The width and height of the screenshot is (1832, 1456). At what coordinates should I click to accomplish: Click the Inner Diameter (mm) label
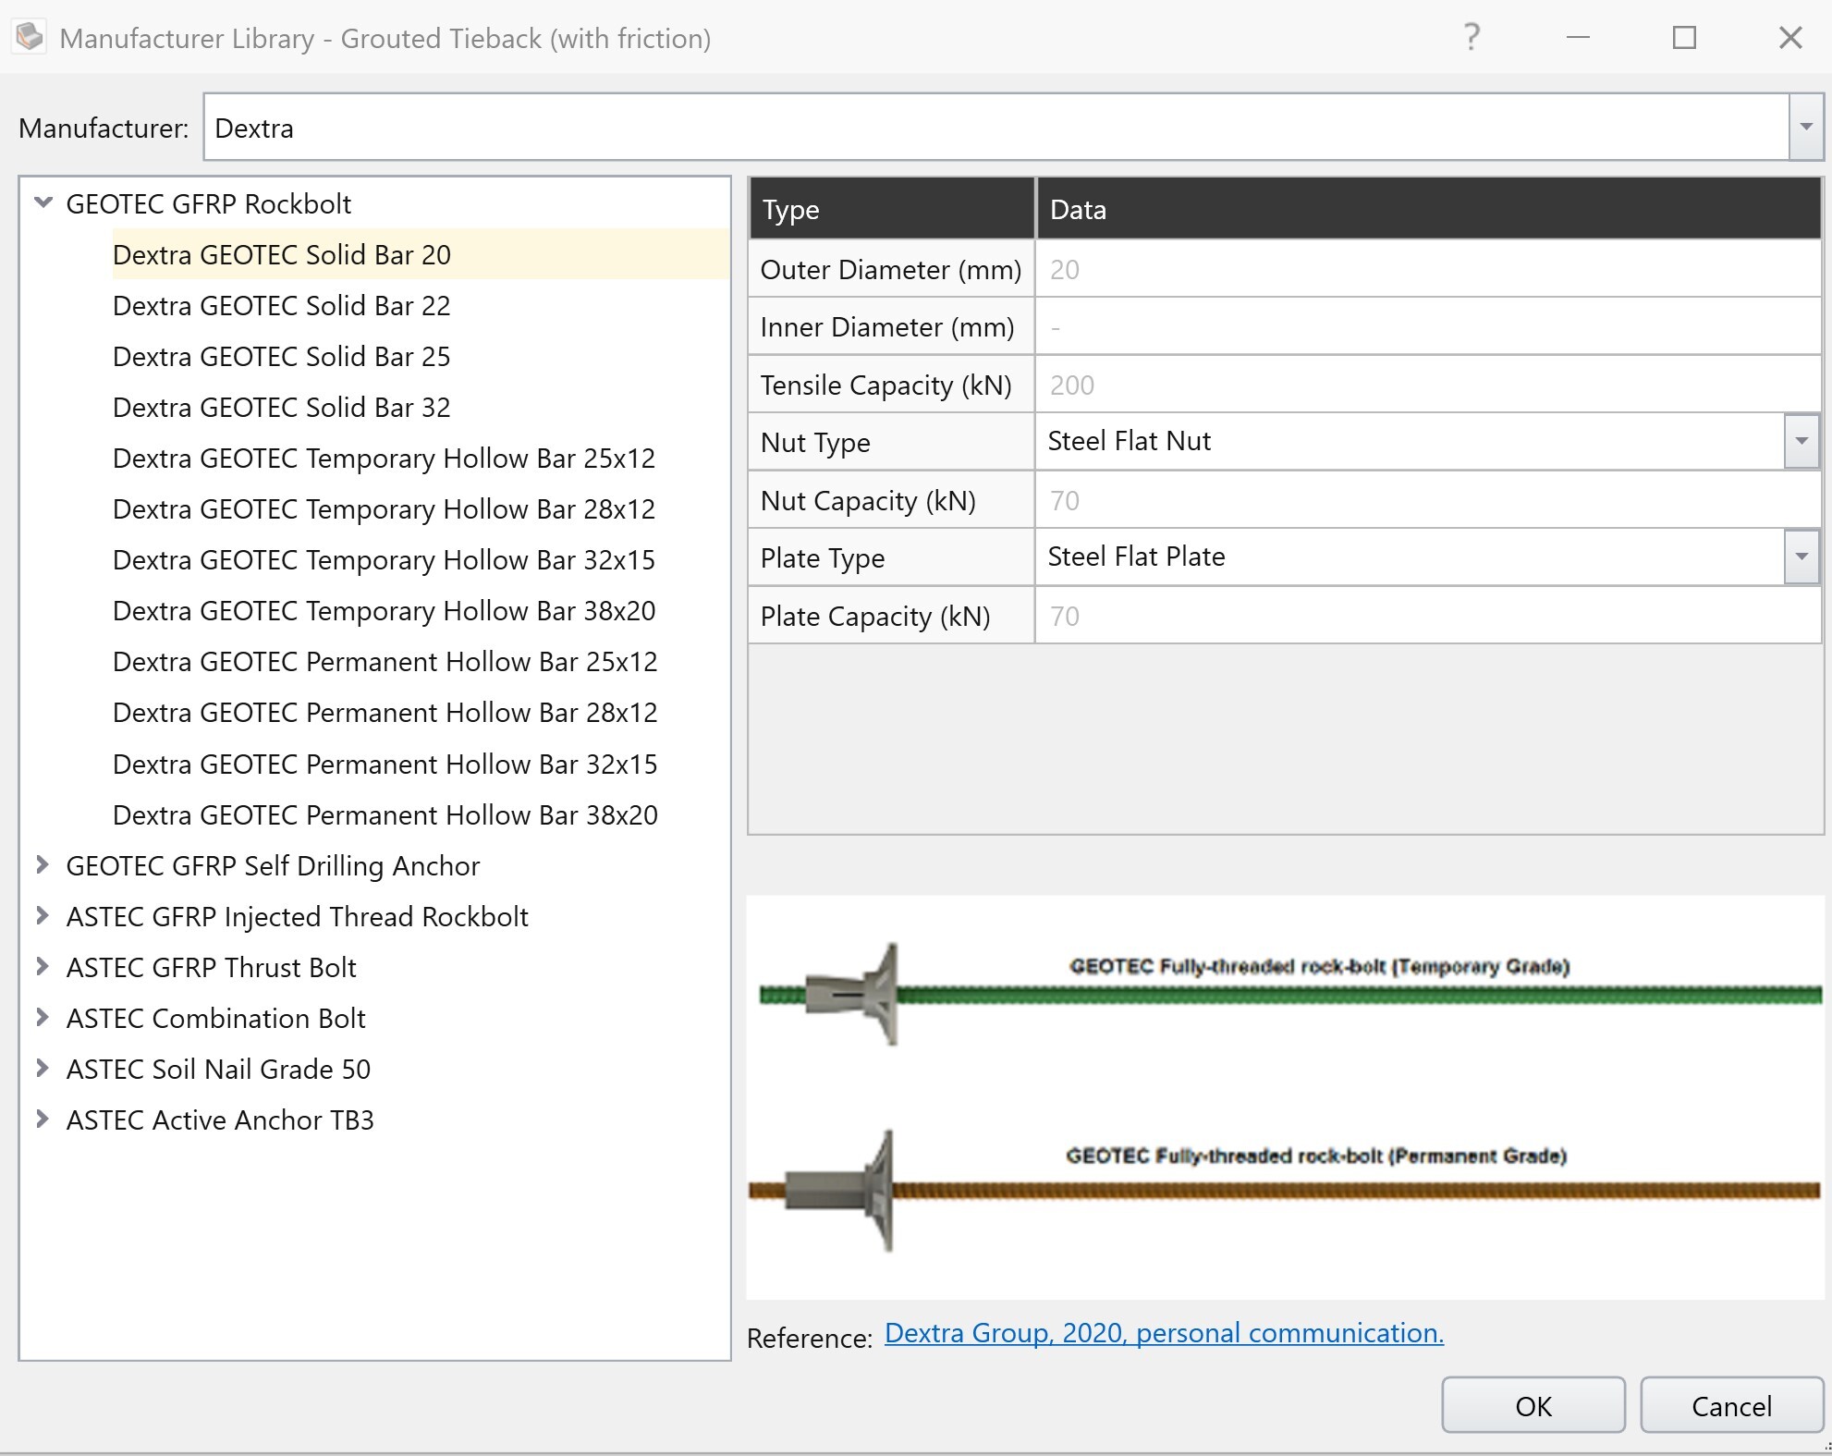(891, 326)
